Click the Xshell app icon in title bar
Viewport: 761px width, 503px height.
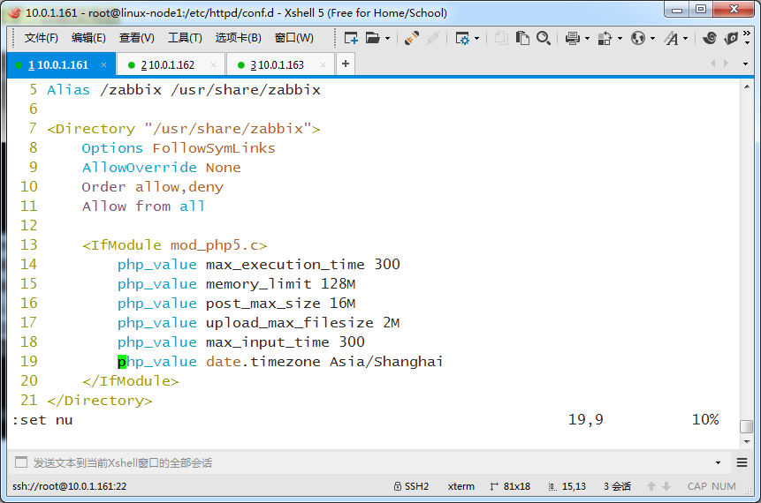click(x=14, y=12)
